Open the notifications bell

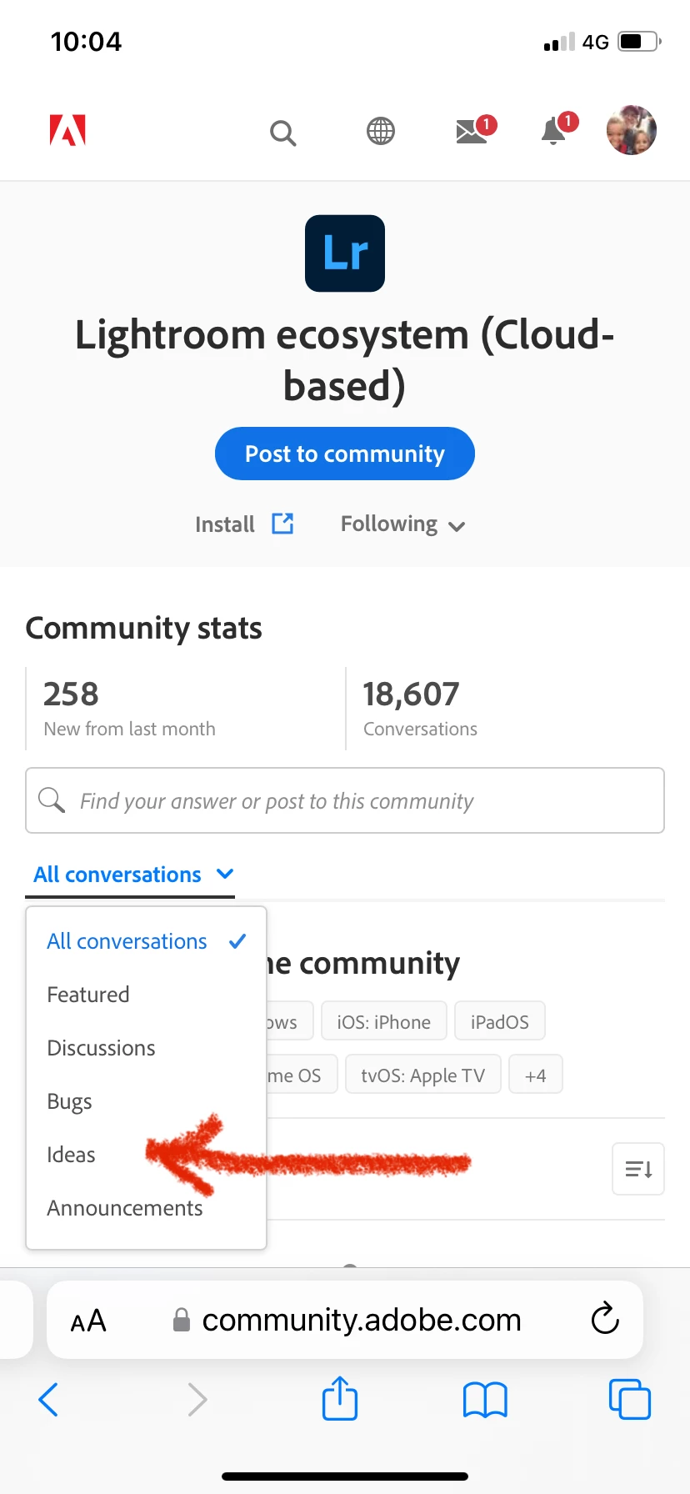click(x=558, y=129)
